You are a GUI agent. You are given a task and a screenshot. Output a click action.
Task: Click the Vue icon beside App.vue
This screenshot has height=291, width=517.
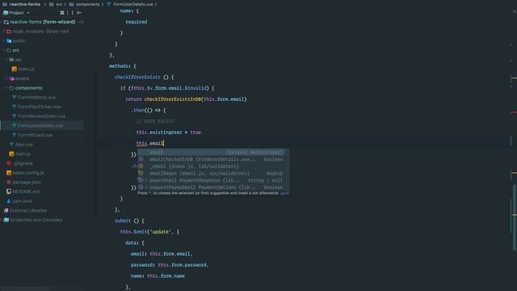click(11, 145)
